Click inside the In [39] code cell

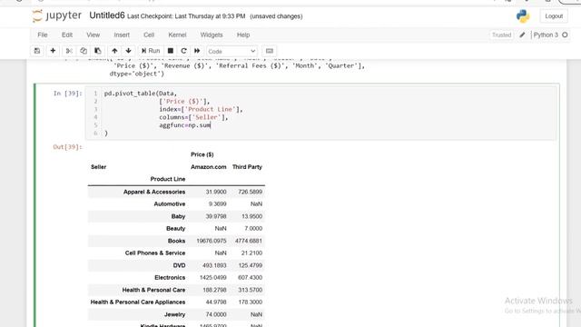click(320, 113)
